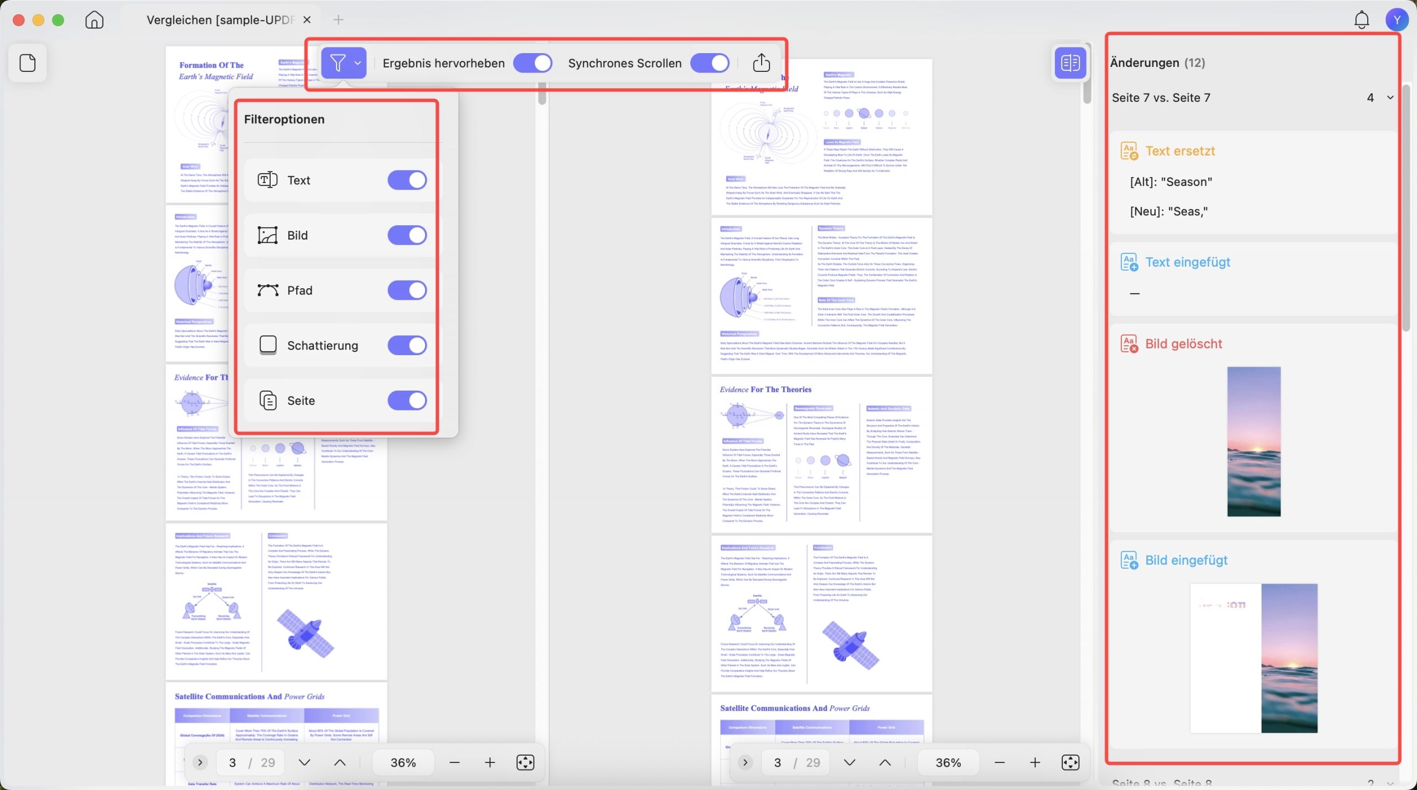The width and height of the screenshot is (1417, 790).
Task: Click the Bild eingefügt change icon
Action: [1129, 560]
